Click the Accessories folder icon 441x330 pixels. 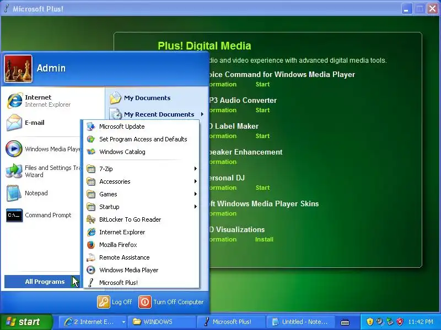(x=91, y=182)
